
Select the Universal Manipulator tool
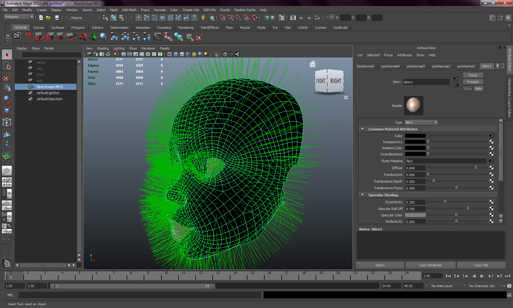7,122
